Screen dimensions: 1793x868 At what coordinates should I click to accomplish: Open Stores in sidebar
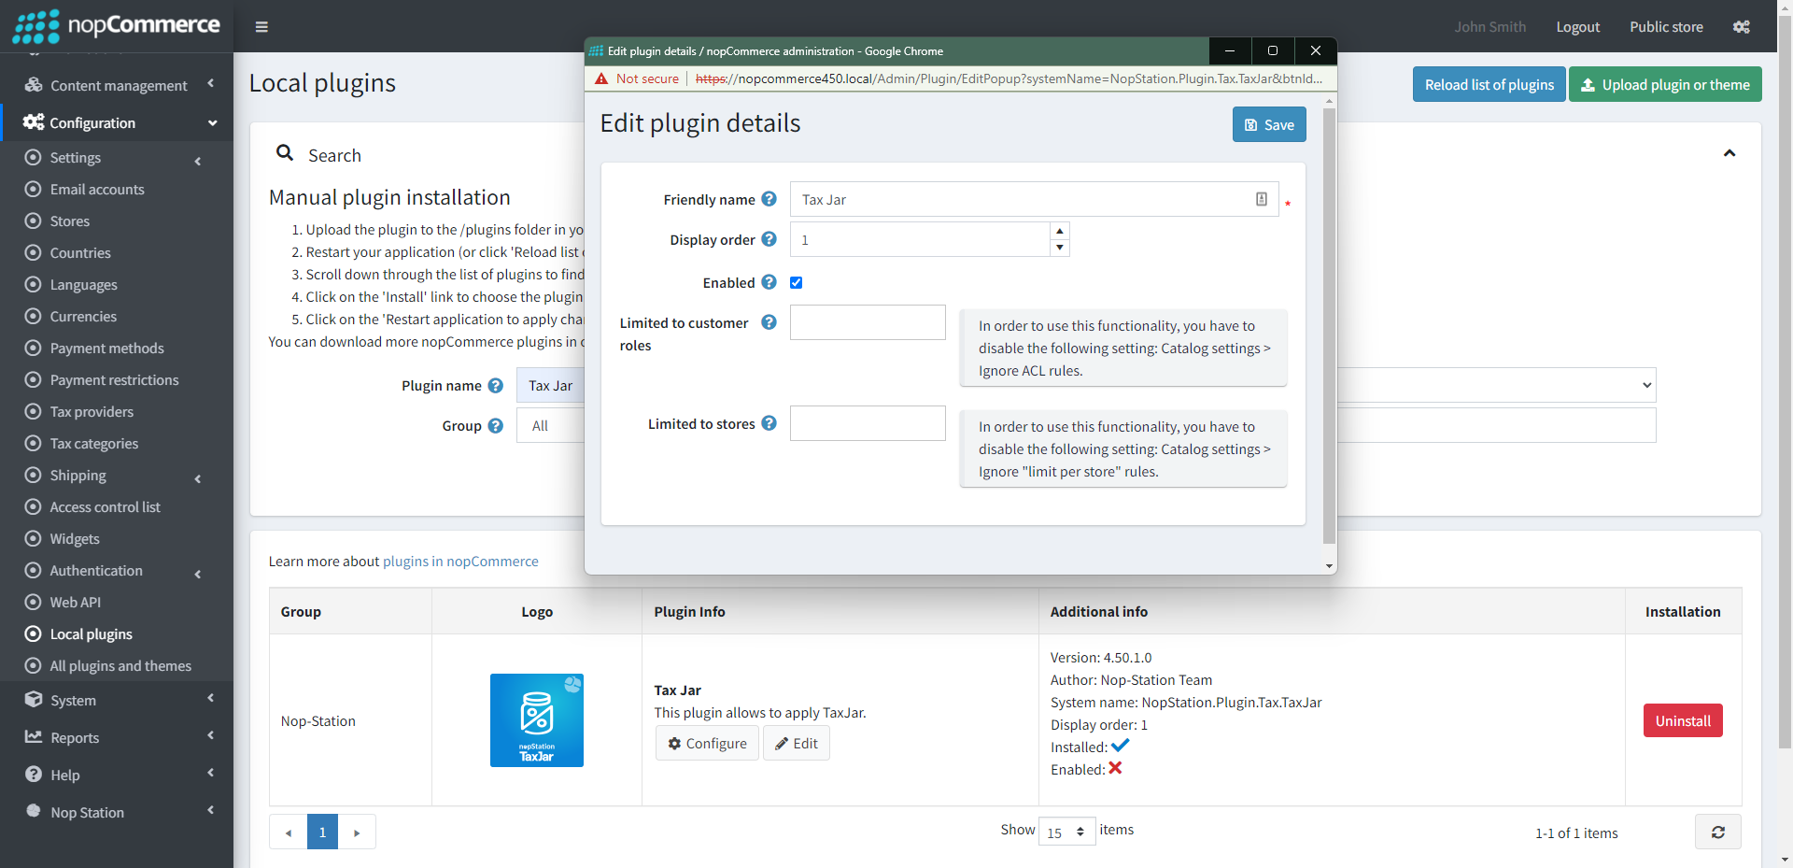coord(70,221)
